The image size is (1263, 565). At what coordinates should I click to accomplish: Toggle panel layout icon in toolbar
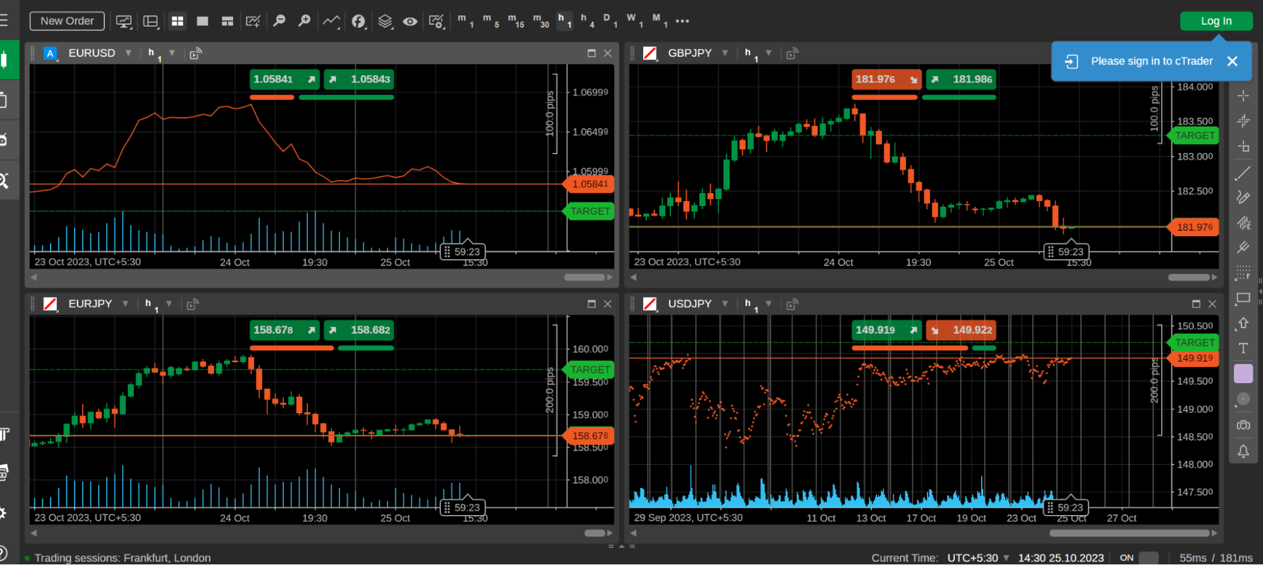(150, 21)
